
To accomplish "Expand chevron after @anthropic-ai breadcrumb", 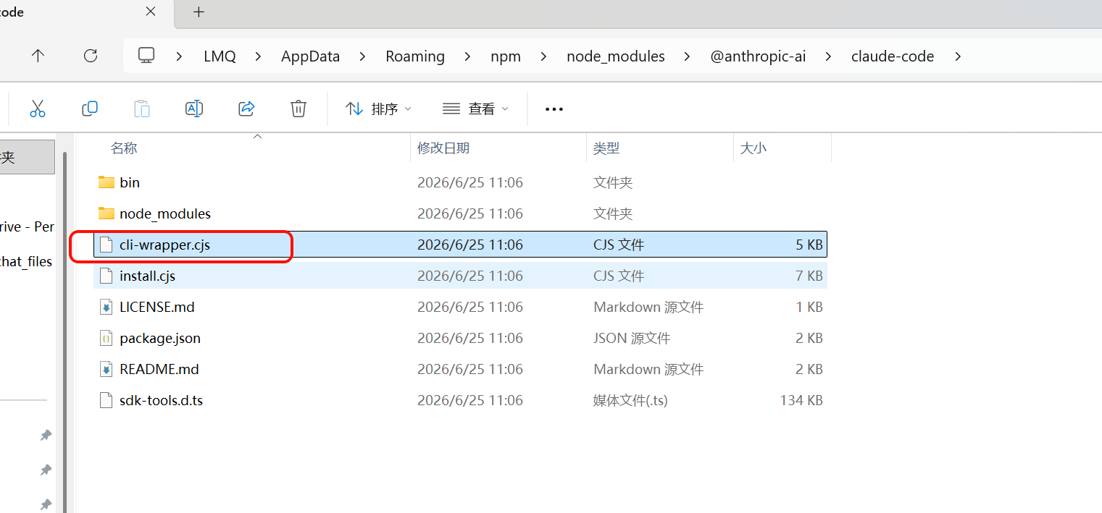I will click(828, 56).
